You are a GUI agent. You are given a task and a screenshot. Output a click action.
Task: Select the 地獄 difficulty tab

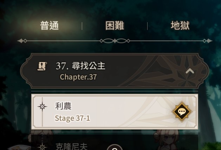pyautogui.click(x=180, y=26)
